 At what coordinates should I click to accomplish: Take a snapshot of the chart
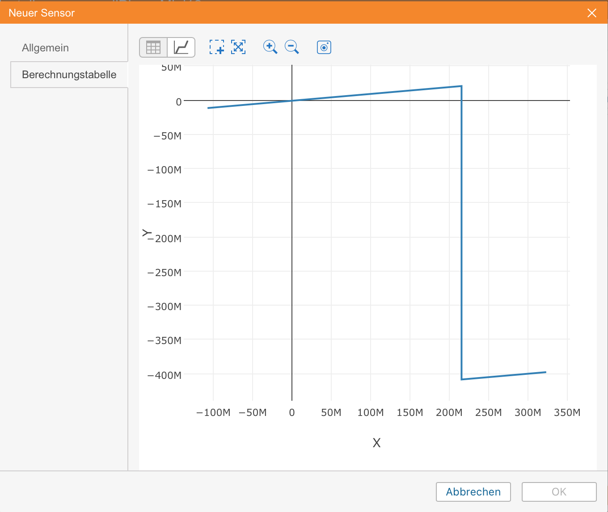click(324, 47)
